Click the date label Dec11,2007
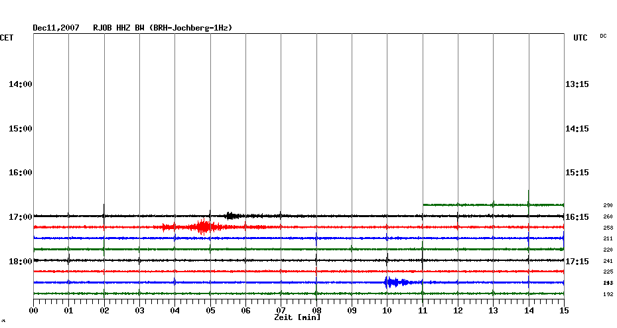 (56, 28)
